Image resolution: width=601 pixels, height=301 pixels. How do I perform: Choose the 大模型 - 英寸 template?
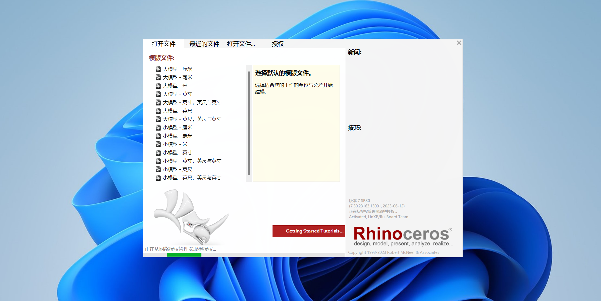178,94
